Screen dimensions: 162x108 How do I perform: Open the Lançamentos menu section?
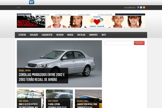tap(47, 35)
